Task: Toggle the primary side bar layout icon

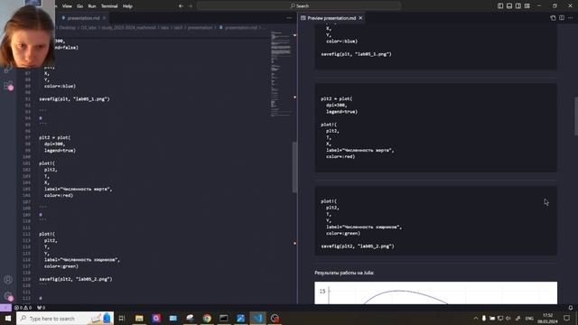Action: 500,6
